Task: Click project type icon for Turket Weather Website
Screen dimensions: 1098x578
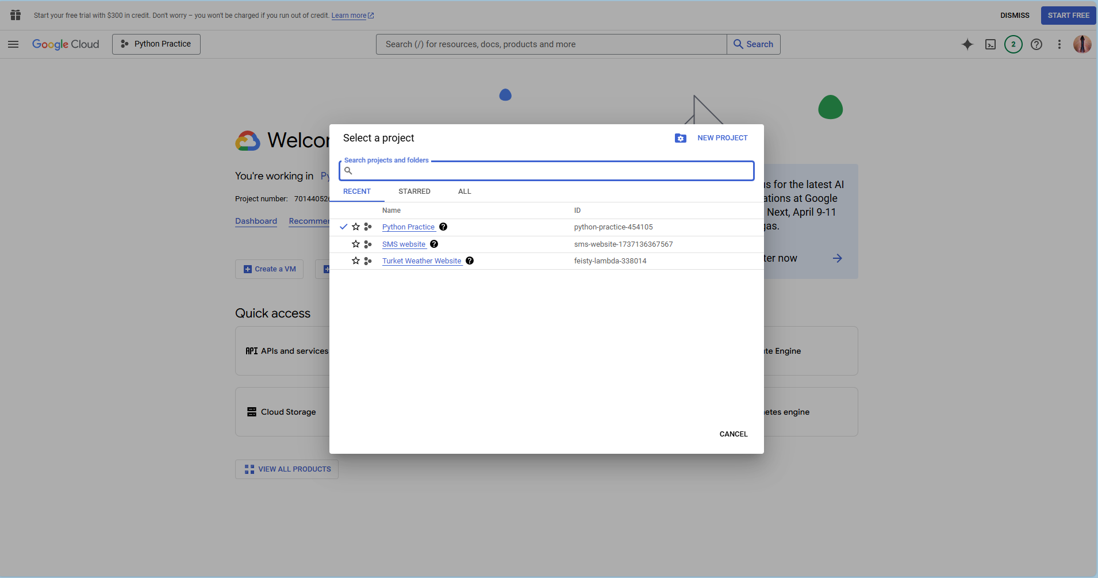Action: [x=368, y=261]
